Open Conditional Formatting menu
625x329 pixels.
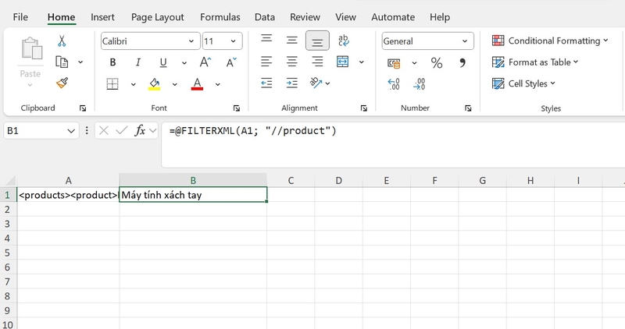click(550, 41)
